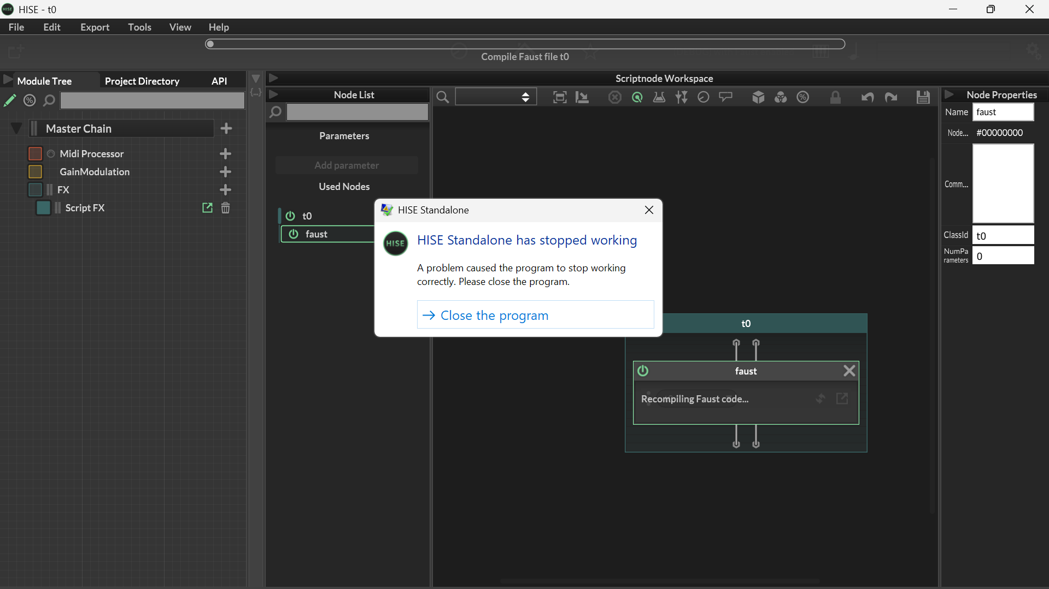
Task: Open Script FX in workspace via green arrow icon
Action: [x=207, y=208]
